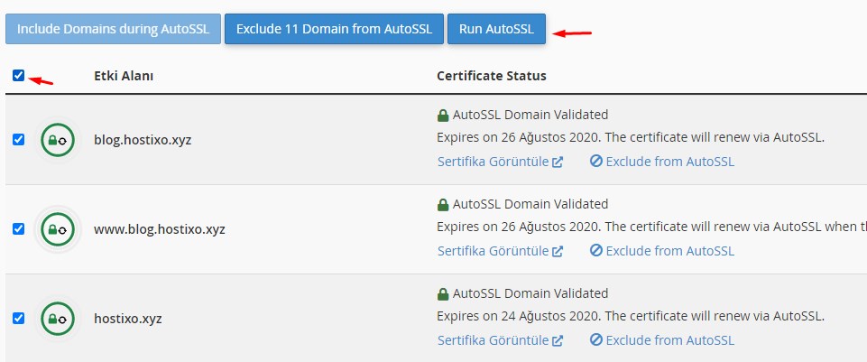867x362 pixels.
Task: Exclude blog.hostixo.xyz from AutoSSL
Action: (662, 162)
